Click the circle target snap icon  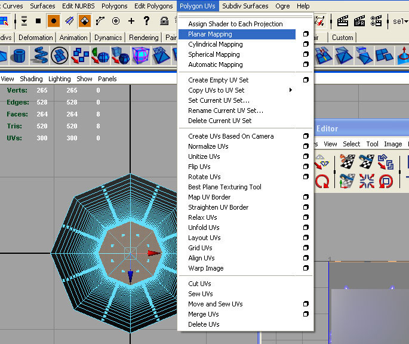coord(116,21)
